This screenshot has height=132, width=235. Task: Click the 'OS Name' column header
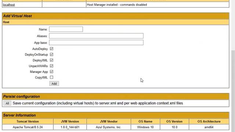coord(145,121)
